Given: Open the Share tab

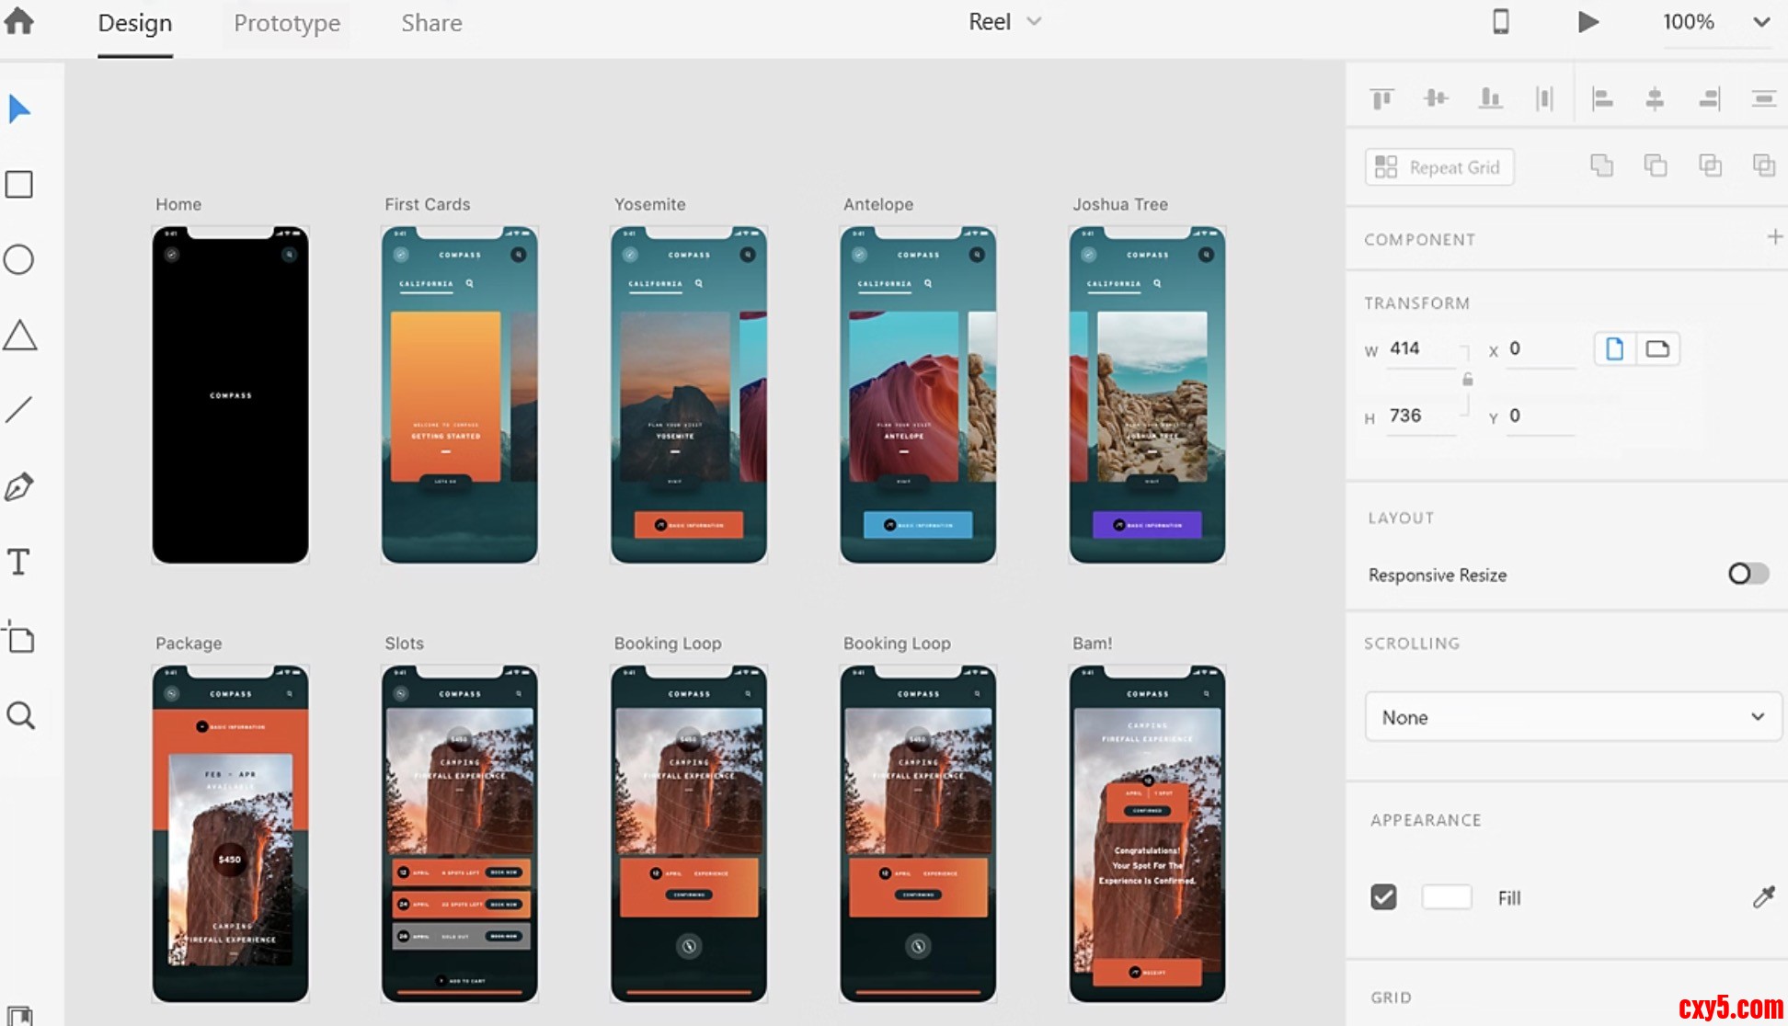Looking at the screenshot, I should (x=431, y=23).
